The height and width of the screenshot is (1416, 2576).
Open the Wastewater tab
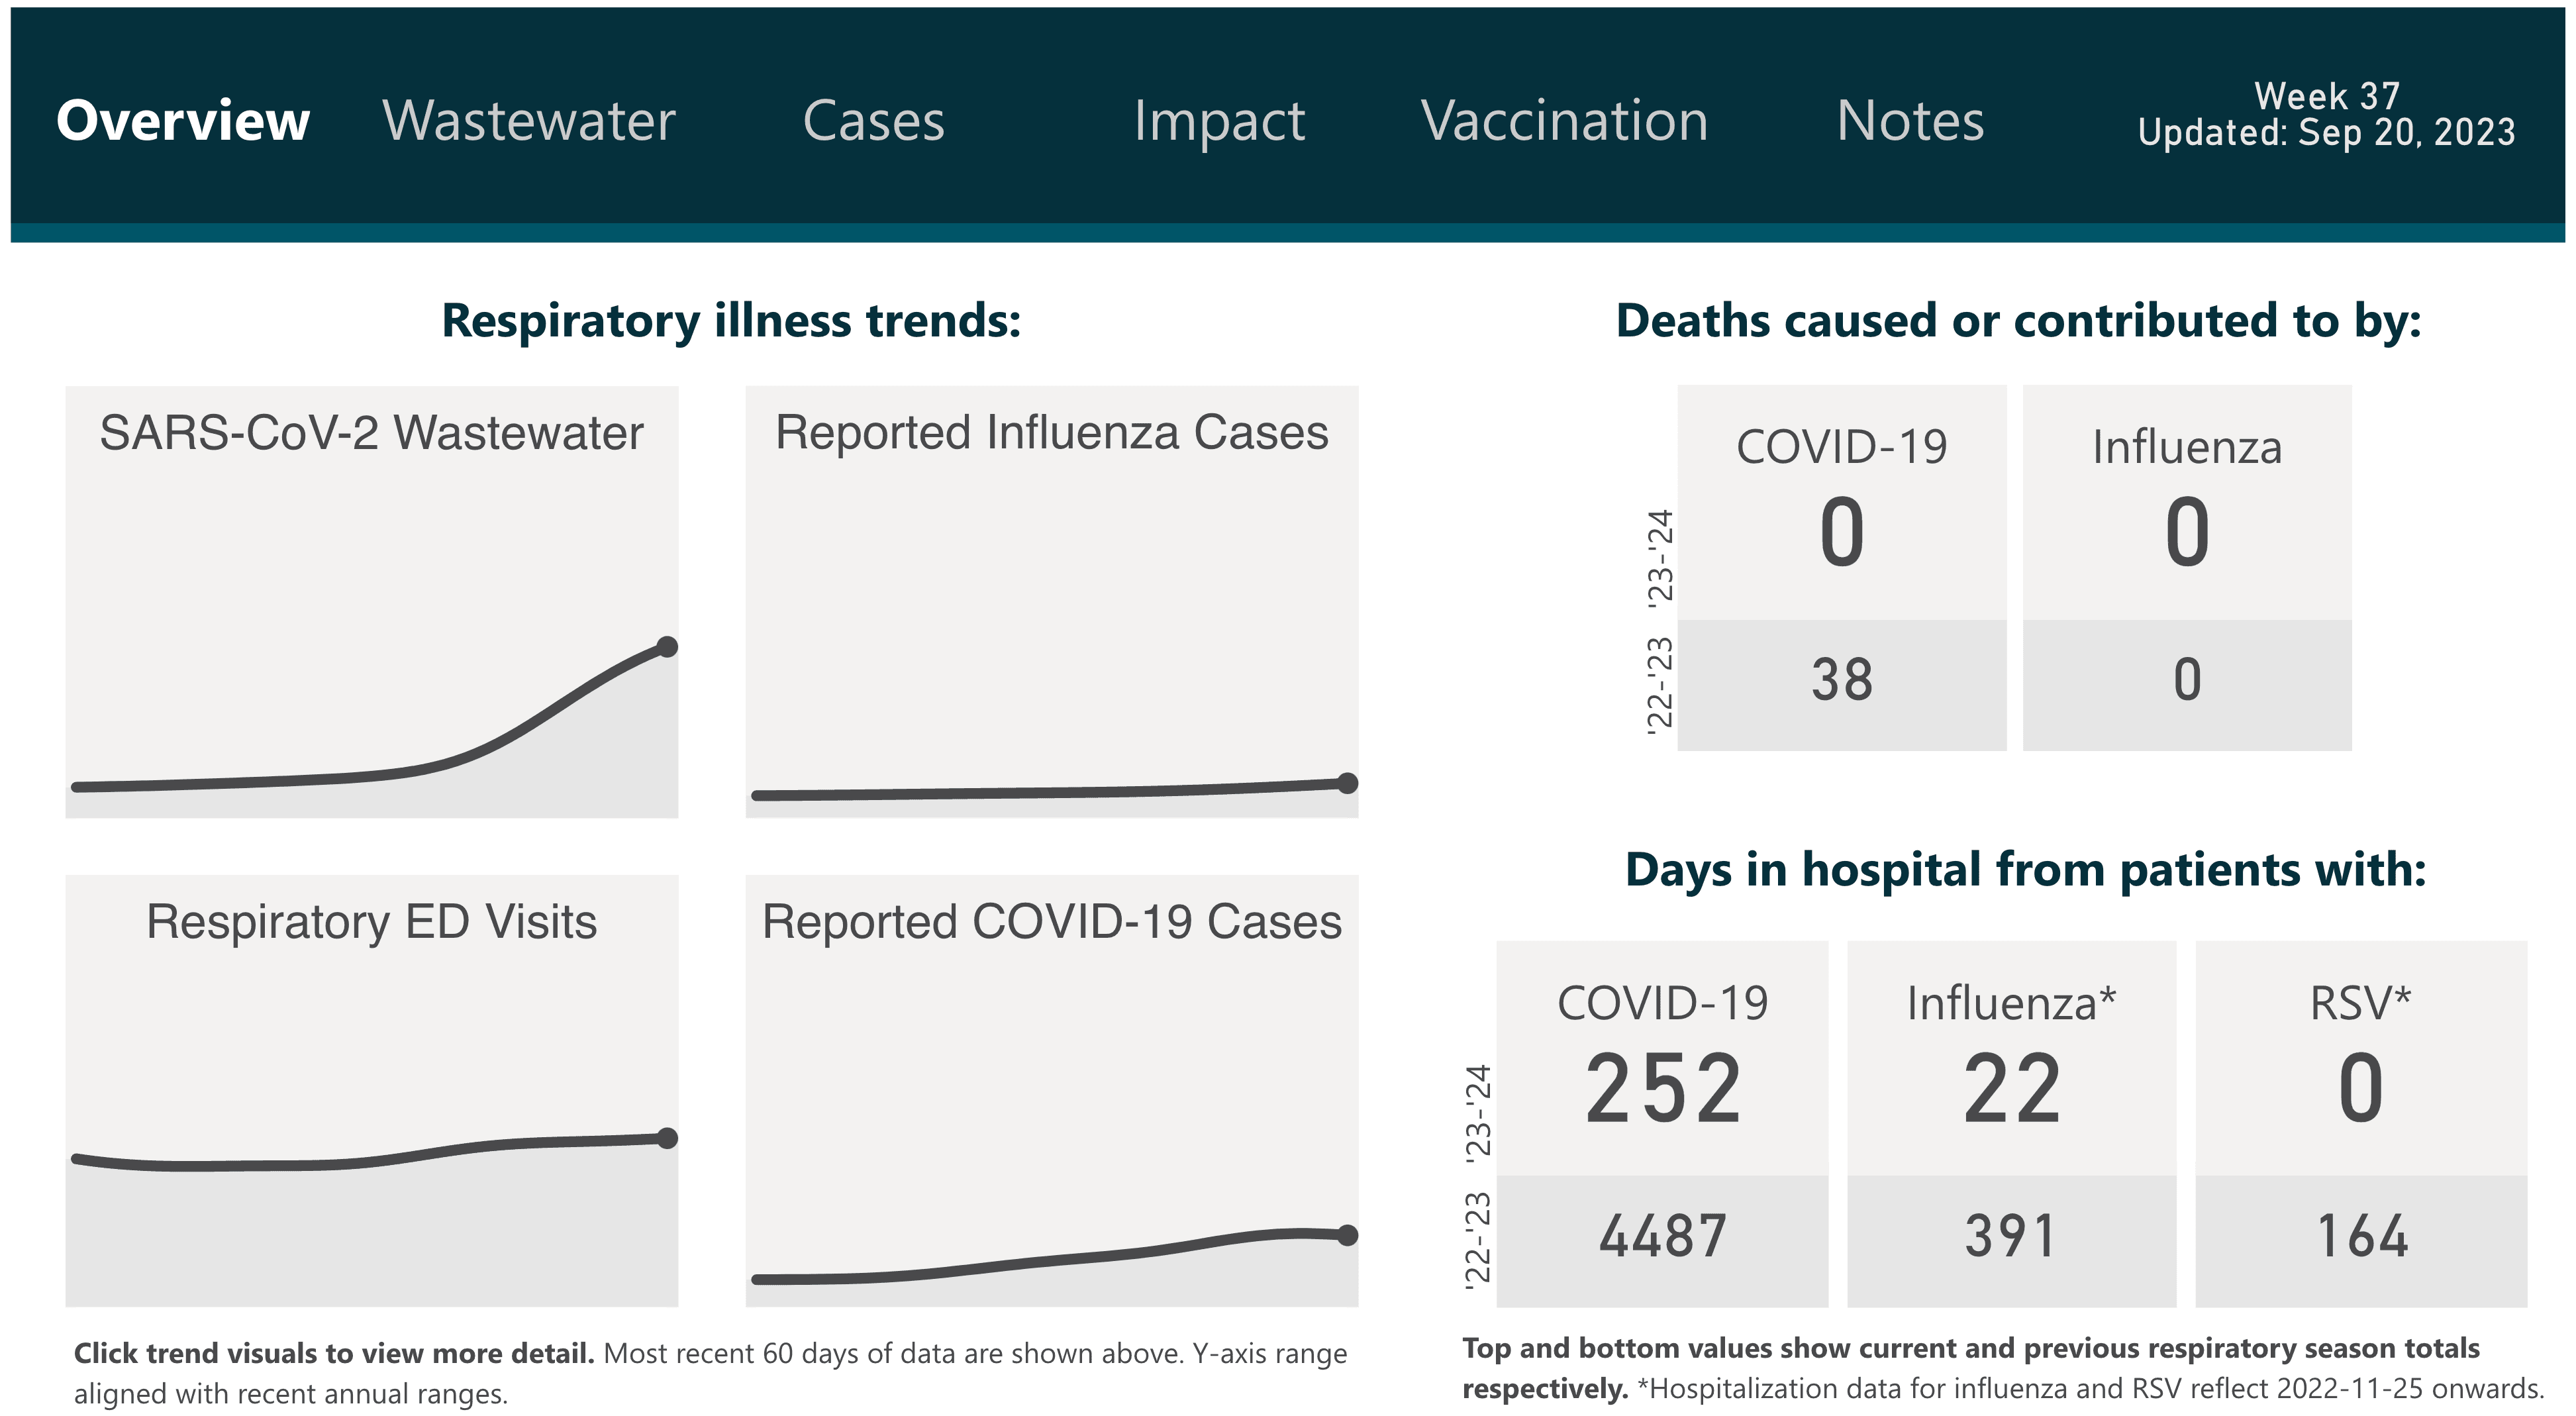[528, 121]
